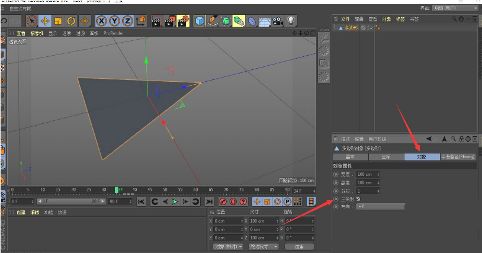Click the Camera object icon
This screenshot has height=253, width=482.
(278, 21)
